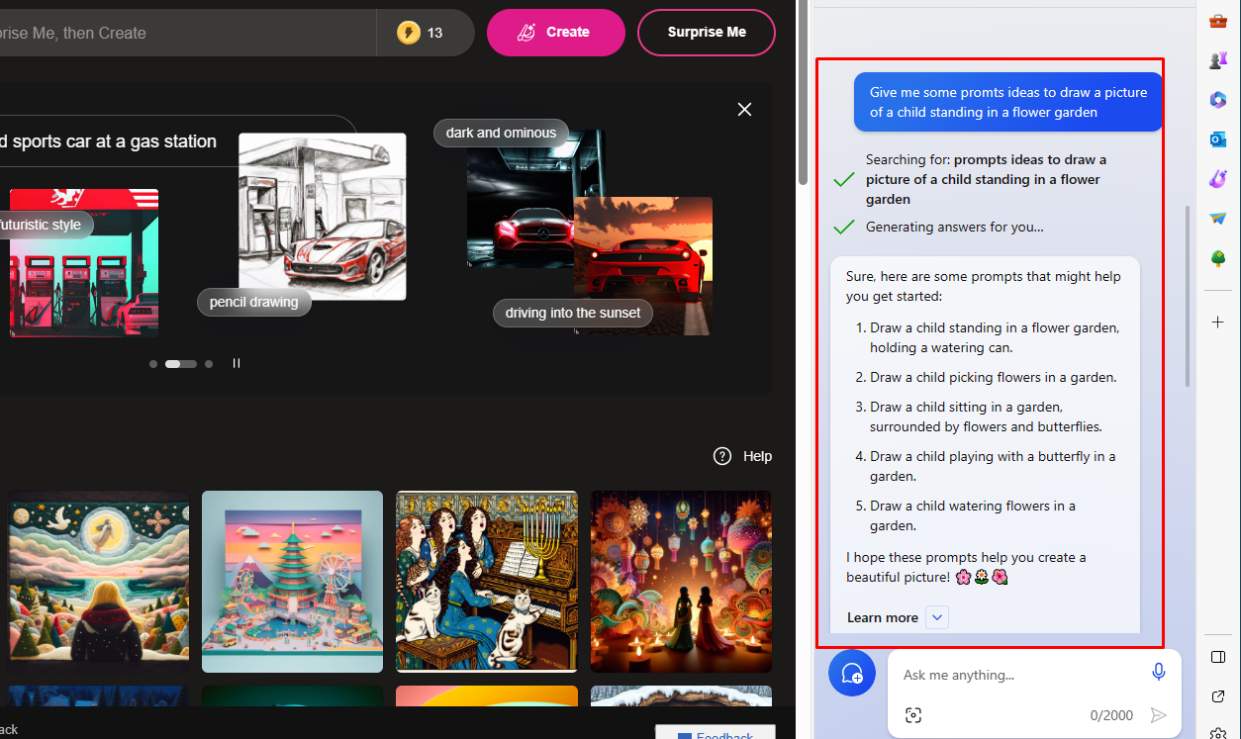Click the '0/2000' character counter

point(1111,715)
